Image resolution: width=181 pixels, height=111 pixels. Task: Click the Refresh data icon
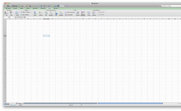[40, 13]
